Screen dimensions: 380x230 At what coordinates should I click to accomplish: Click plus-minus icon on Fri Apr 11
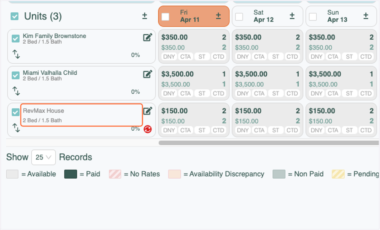[218, 16]
